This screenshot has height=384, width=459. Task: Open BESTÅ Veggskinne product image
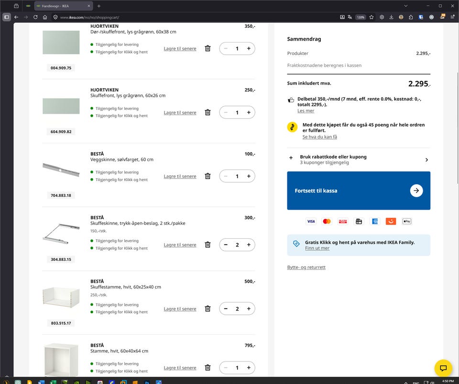point(61,170)
